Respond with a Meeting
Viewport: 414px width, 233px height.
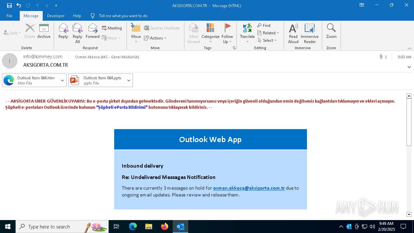(x=112, y=28)
